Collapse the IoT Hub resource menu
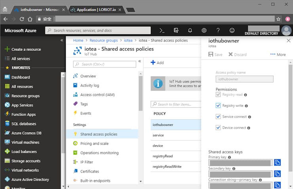Viewport: 293px width, 189px height. (139, 62)
